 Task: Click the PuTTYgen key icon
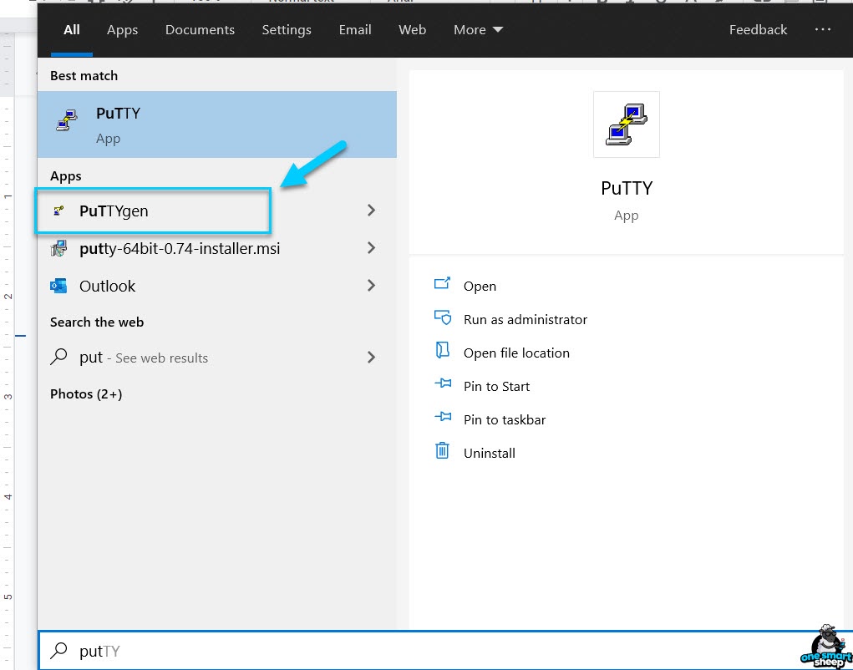click(x=58, y=211)
